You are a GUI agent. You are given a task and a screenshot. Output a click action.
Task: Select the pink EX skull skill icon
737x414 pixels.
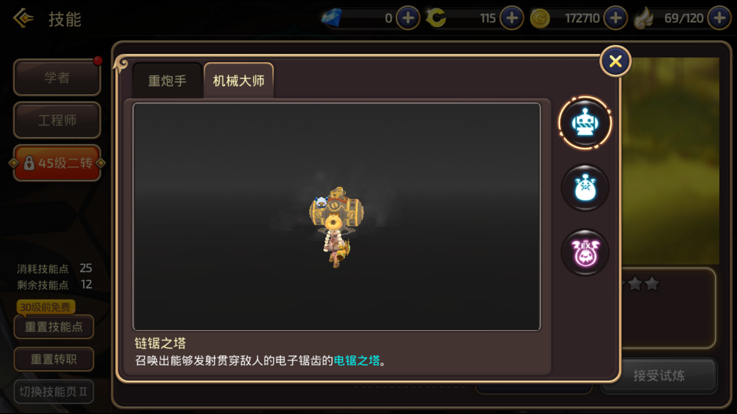point(585,253)
